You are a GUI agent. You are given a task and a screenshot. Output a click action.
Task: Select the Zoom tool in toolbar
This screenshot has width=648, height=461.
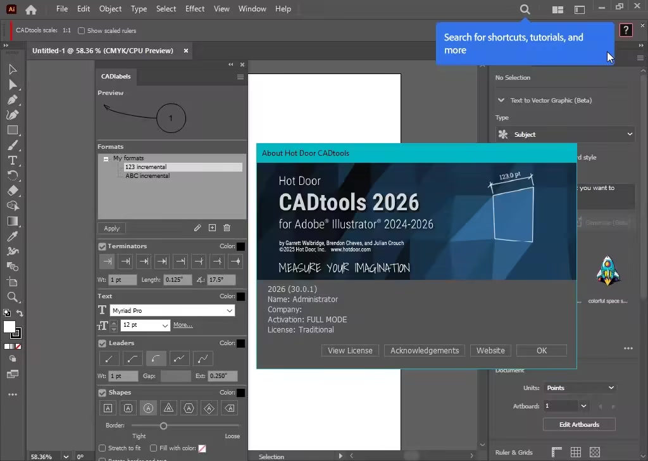pyautogui.click(x=13, y=297)
